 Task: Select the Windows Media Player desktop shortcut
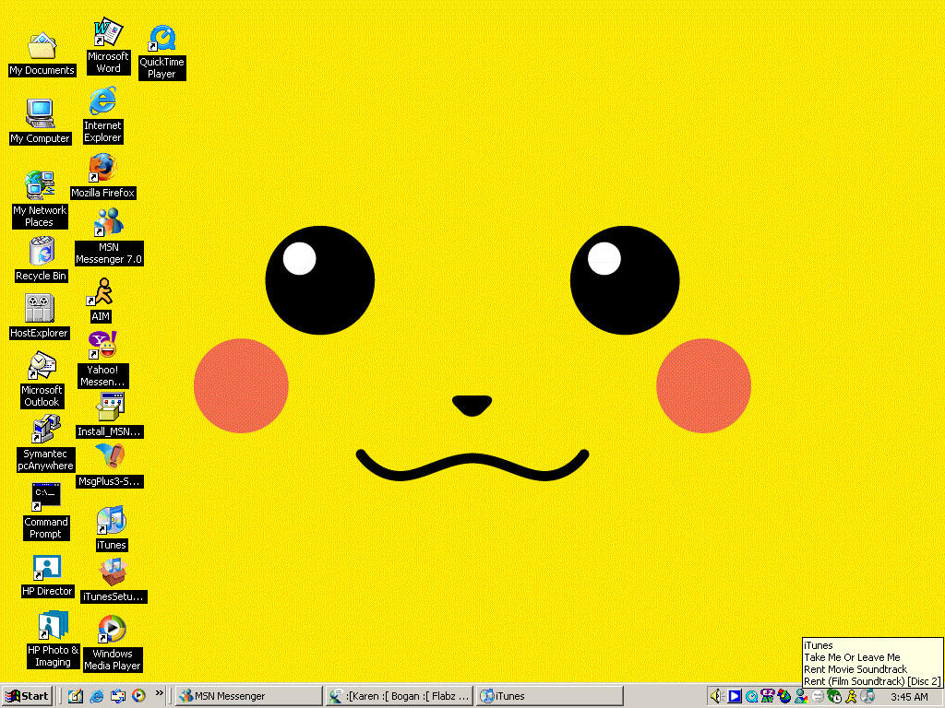click(112, 643)
